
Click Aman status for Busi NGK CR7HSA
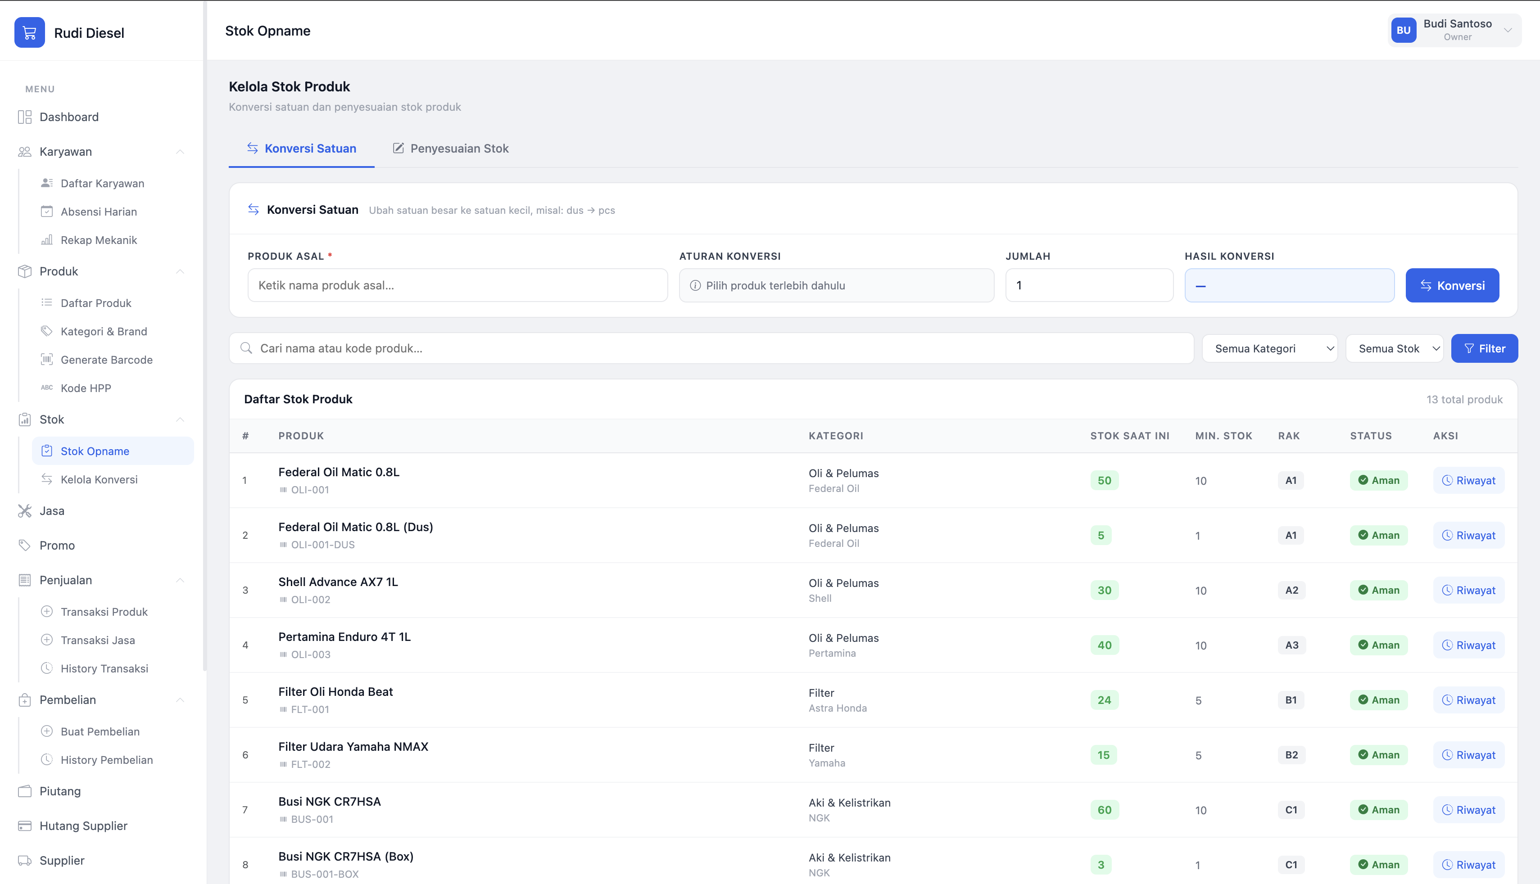tap(1378, 810)
